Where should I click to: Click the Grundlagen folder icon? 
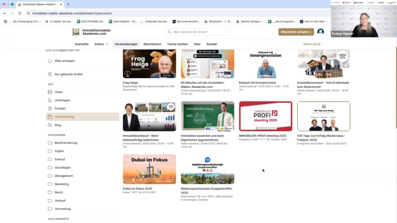coord(50,167)
